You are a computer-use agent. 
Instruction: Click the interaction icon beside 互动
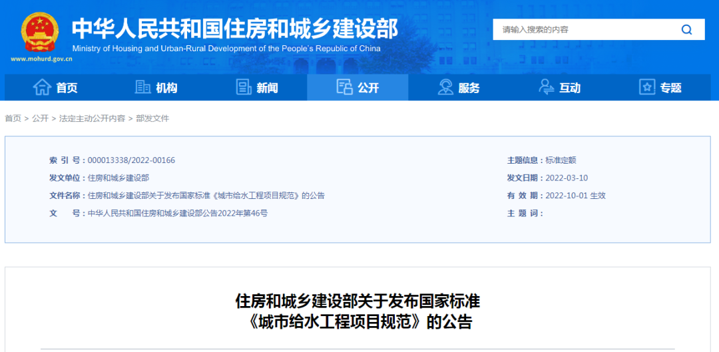pos(547,87)
